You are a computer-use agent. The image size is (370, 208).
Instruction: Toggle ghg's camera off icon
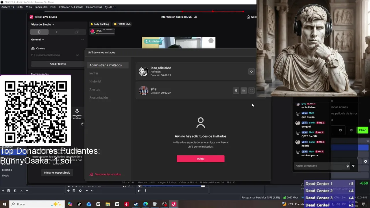244,90
